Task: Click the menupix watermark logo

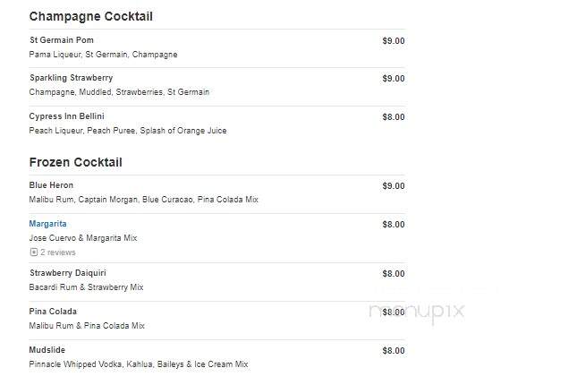Action: [x=417, y=312]
